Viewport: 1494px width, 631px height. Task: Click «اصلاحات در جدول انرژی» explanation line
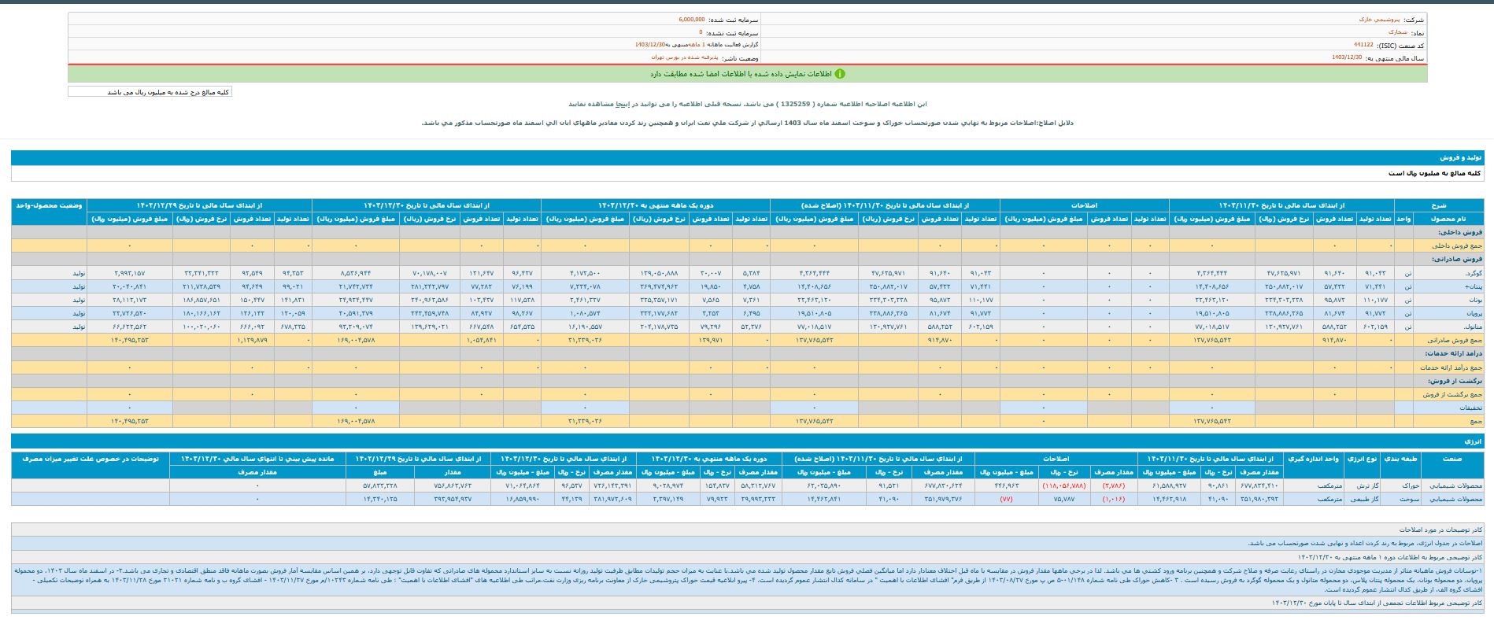(x=747, y=544)
